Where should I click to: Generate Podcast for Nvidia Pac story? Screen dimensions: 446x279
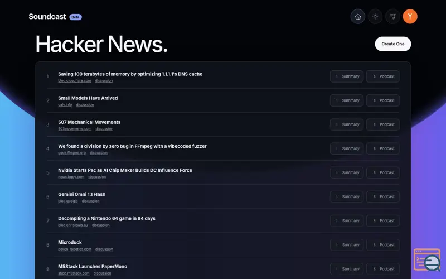pos(383,172)
